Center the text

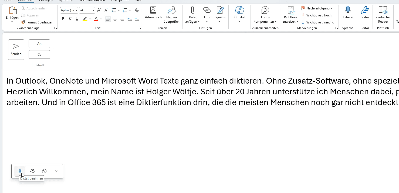115,19
